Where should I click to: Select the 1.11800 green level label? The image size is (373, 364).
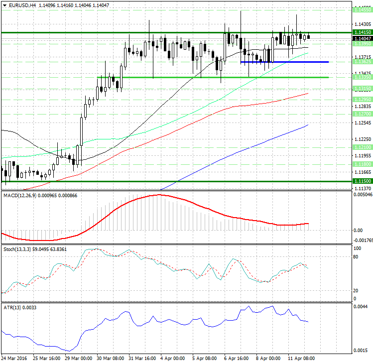[x=363, y=164]
